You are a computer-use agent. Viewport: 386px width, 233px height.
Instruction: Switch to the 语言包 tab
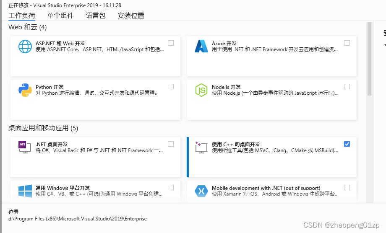click(x=96, y=16)
